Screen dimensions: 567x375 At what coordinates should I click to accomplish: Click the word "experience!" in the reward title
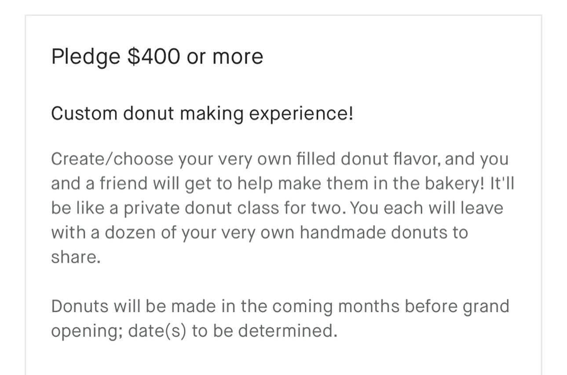point(301,114)
